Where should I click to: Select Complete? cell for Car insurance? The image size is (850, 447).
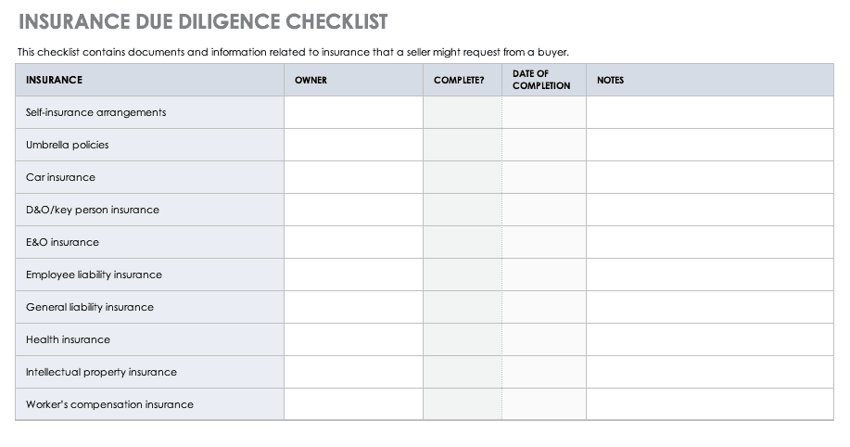(x=463, y=177)
